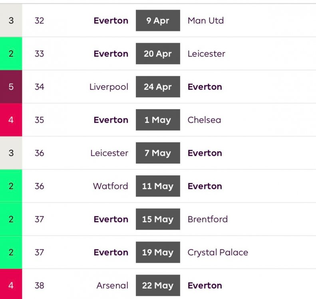The image size is (316, 299).
Task: Click the Man Utd team link
Action: tap(205, 21)
